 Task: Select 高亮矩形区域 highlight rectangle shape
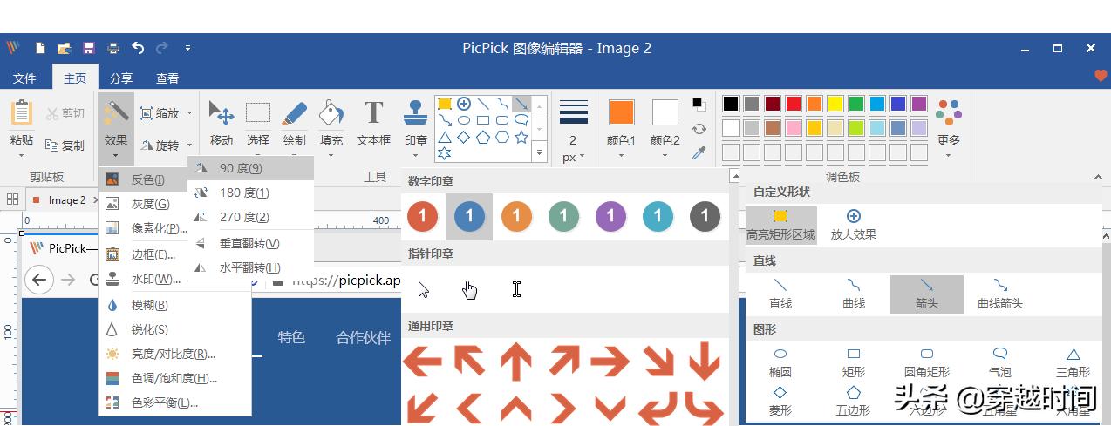point(780,224)
